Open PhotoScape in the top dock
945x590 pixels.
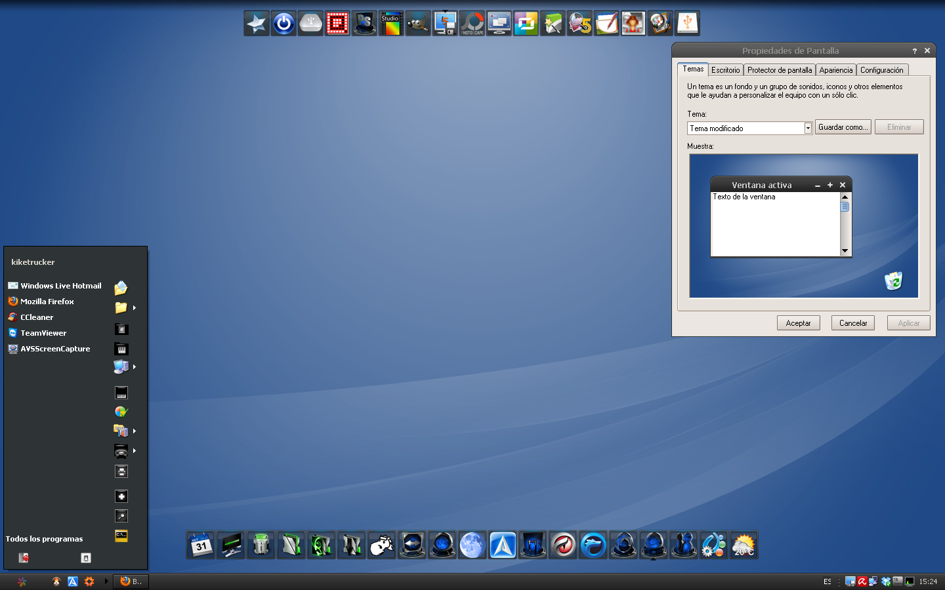[x=472, y=23]
